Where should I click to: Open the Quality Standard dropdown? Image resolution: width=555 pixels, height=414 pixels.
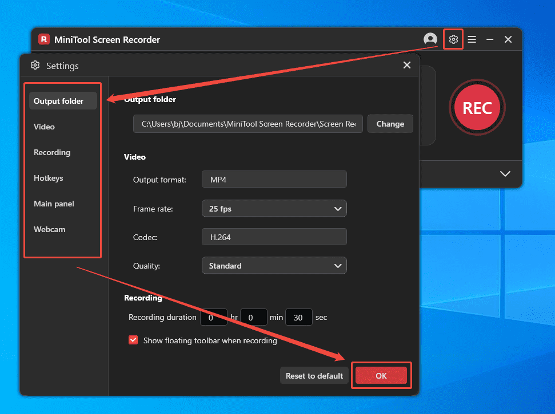(x=274, y=266)
